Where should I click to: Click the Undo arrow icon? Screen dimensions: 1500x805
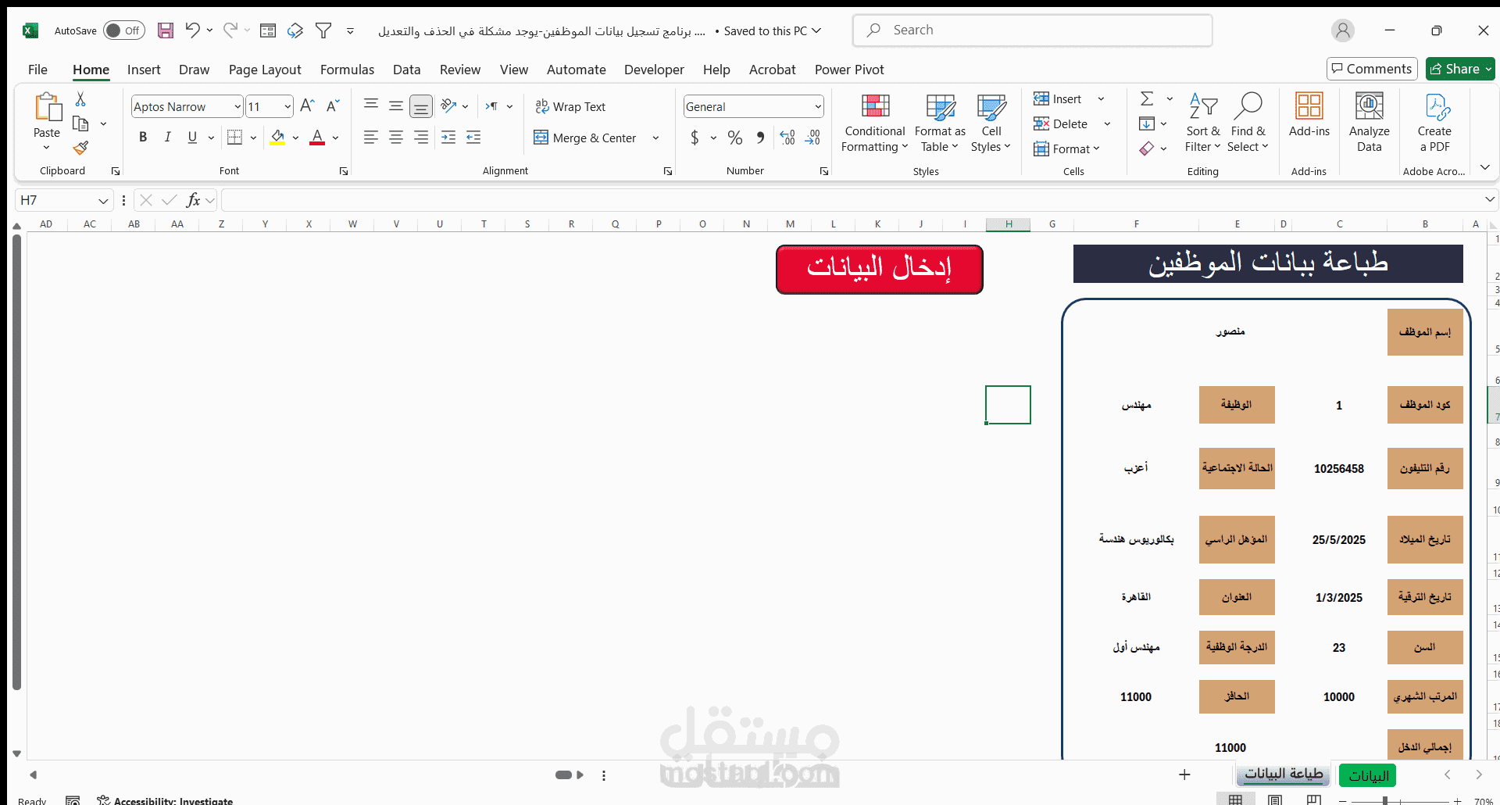tap(192, 30)
